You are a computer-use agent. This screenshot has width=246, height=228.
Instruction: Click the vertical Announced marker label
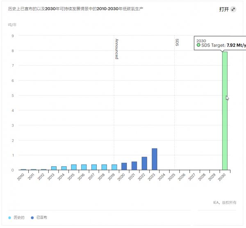pyautogui.click(x=116, y=49)
